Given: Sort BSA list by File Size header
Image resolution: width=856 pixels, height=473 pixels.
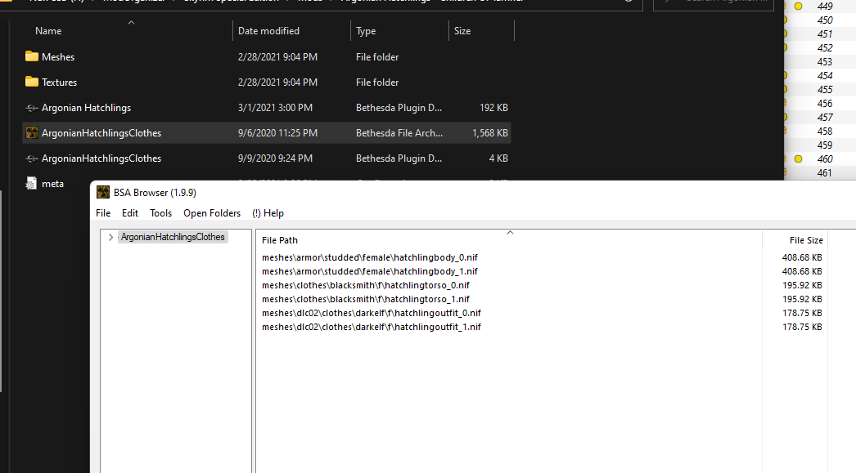Looking at the screenshot, I should tap(806, 240).
